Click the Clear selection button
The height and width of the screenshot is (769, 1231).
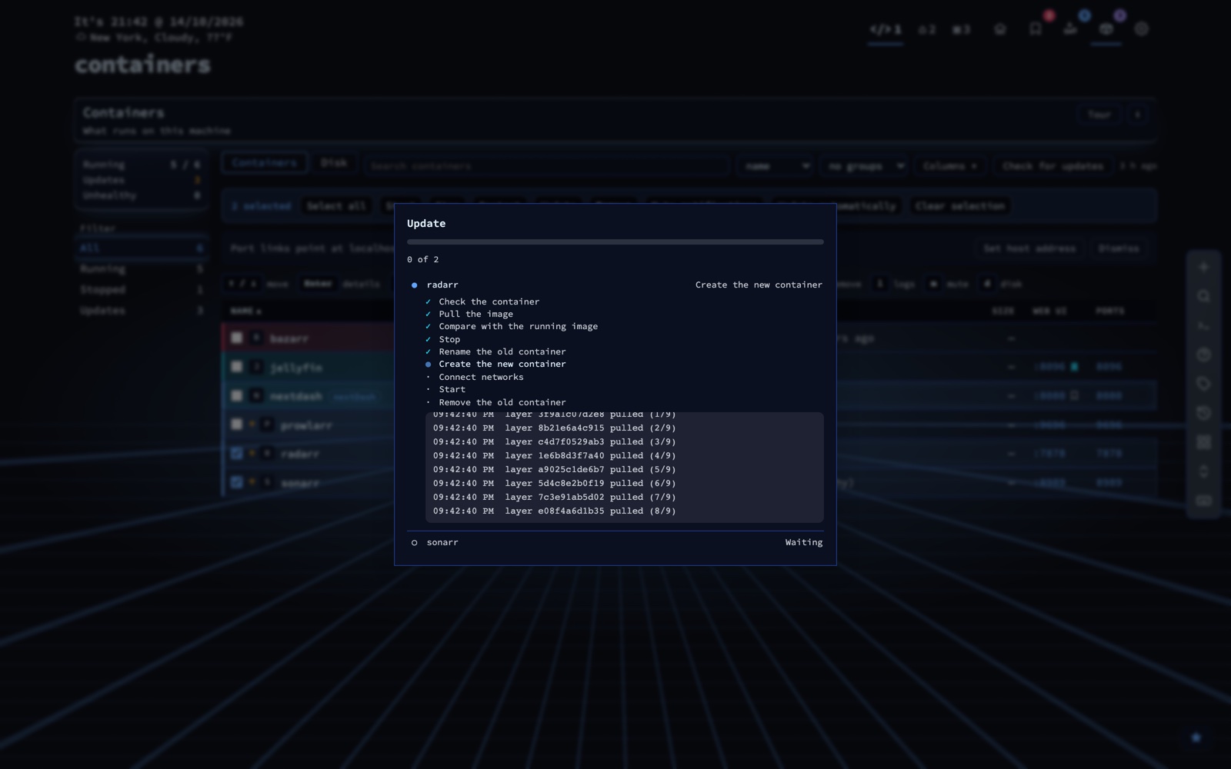[x=960, y=206]
